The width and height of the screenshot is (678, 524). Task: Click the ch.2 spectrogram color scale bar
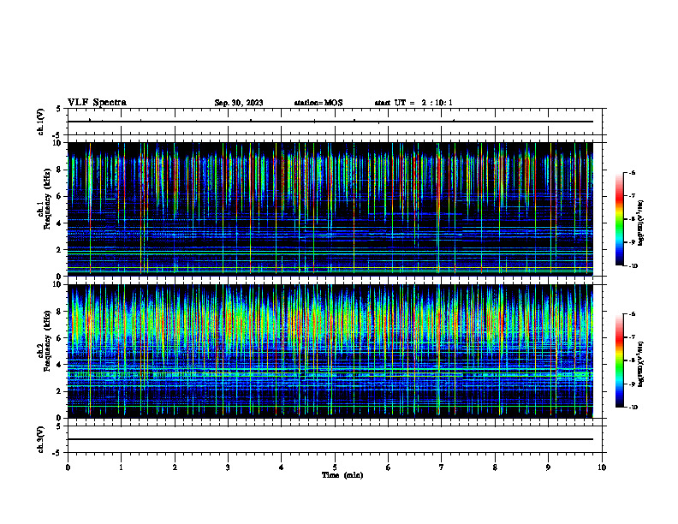pos(619,360)
